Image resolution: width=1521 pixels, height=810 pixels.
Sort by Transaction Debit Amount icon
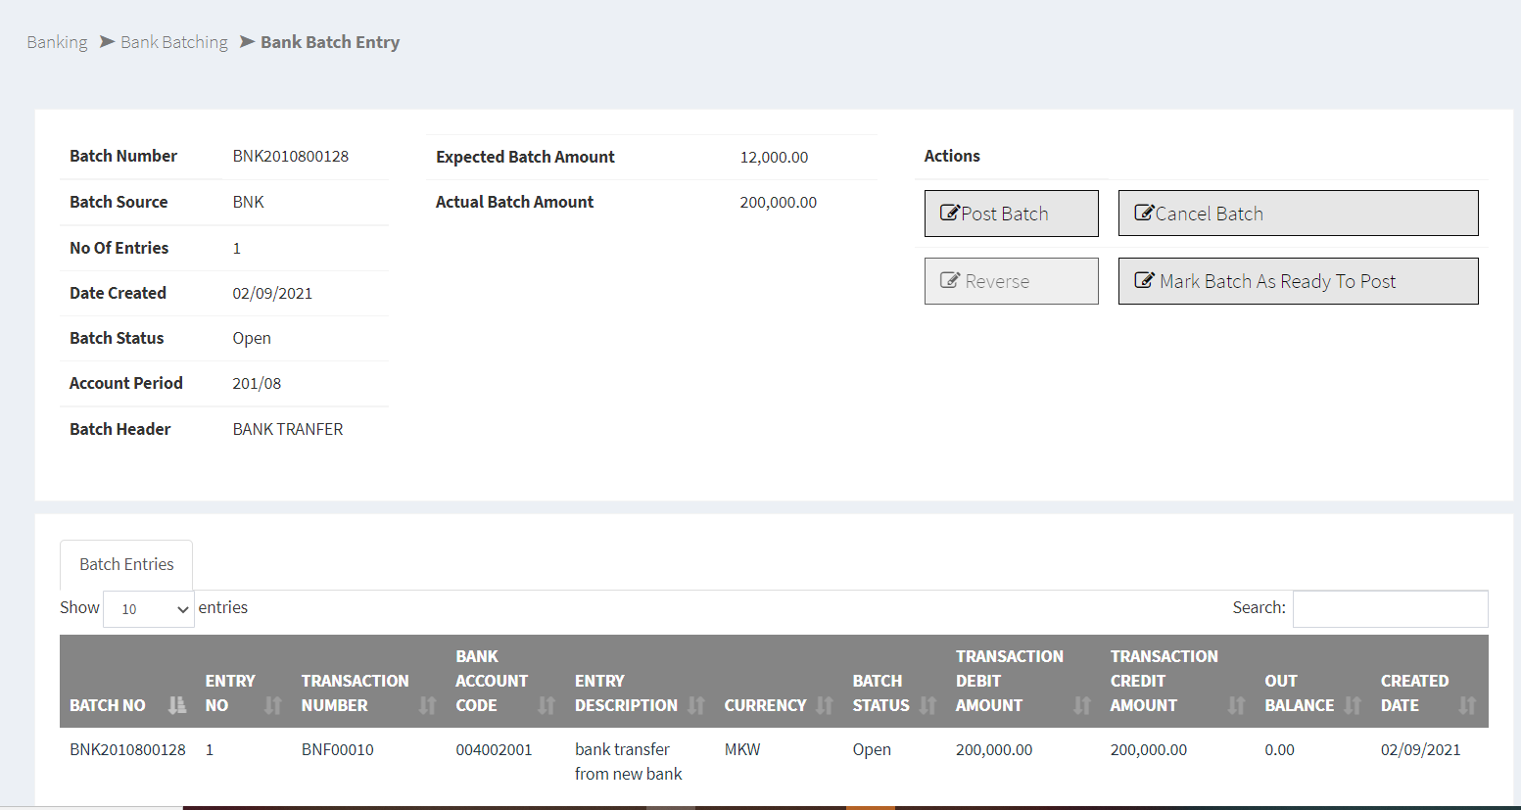click(x=1082, y=705)
